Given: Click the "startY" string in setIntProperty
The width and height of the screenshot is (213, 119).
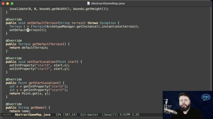Looking at the screenshot, I should (x=43, y=69).
